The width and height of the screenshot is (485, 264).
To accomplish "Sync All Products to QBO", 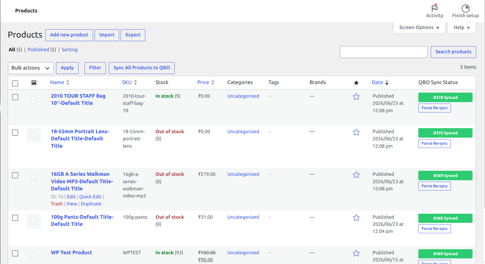I will pyautogui.click(x=142, y=68).
